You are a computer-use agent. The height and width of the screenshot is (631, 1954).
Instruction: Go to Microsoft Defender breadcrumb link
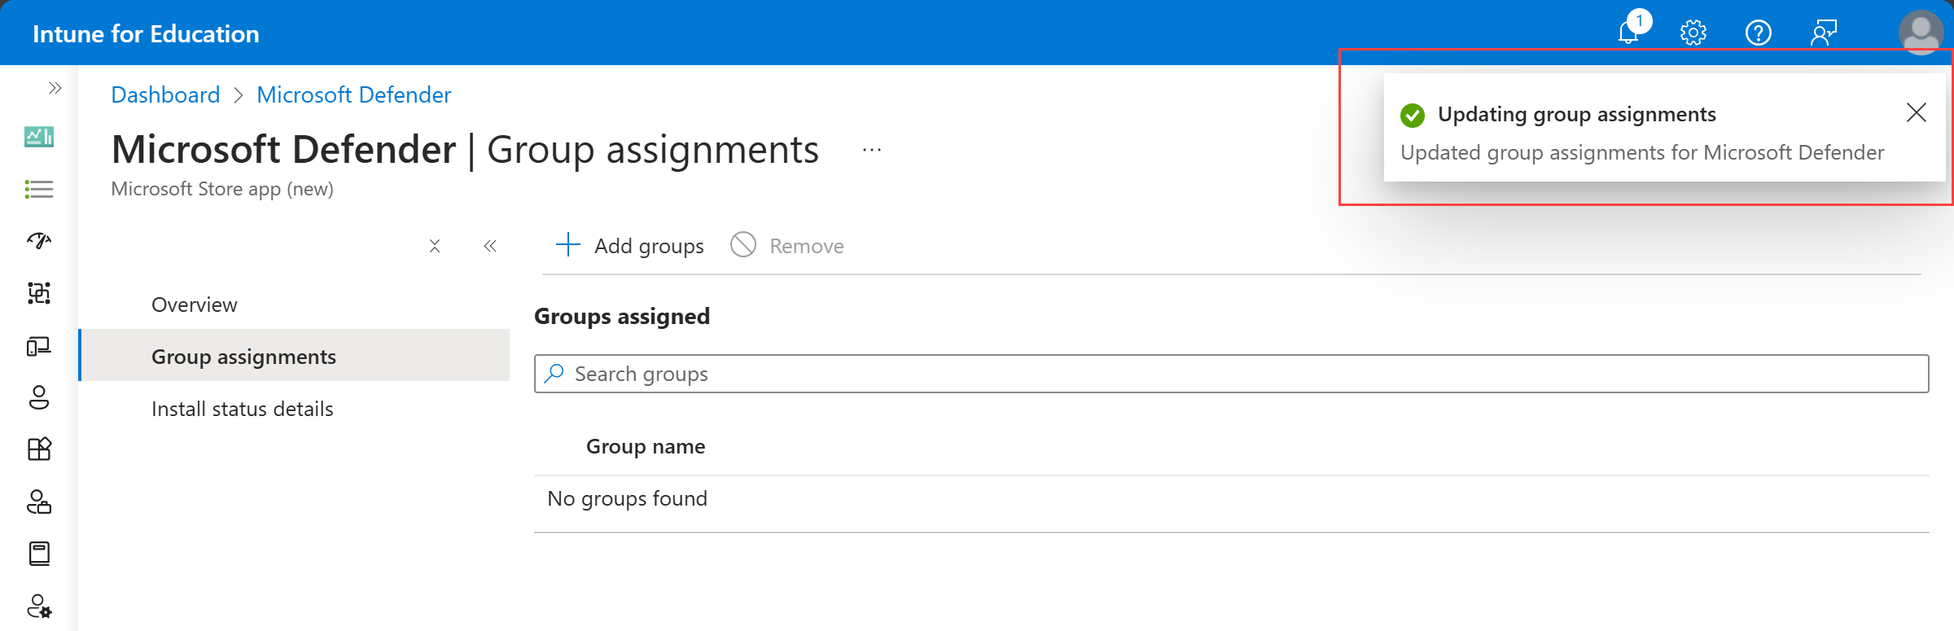353,94
